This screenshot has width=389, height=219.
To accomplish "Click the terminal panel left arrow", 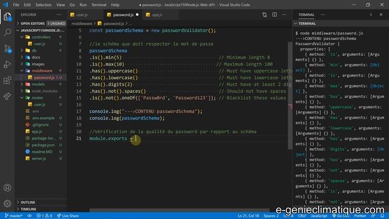I will pyautogui.click(x=371, y=15).
